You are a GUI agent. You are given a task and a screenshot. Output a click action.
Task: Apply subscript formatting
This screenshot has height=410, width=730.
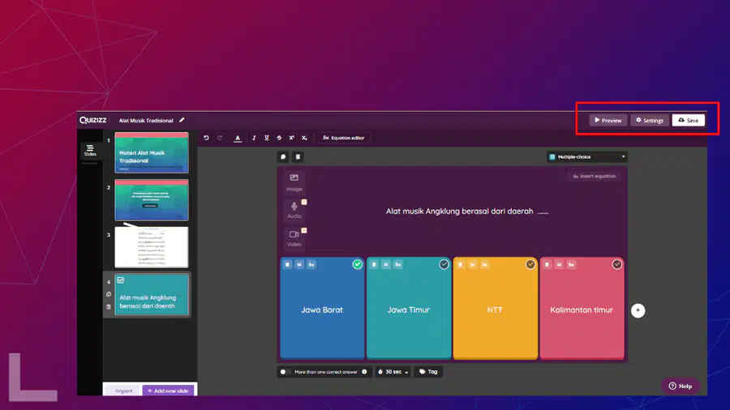pos(304,138)
